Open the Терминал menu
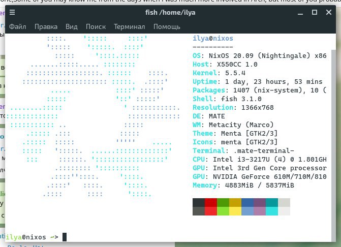Screen dimensions: 341x247 tap(130, 27)
